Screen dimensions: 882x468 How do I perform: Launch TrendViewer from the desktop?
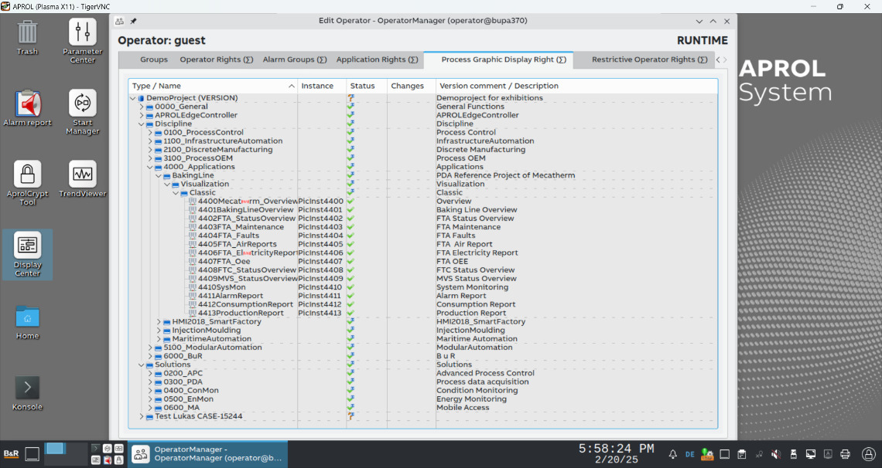[x=82, y=175]
